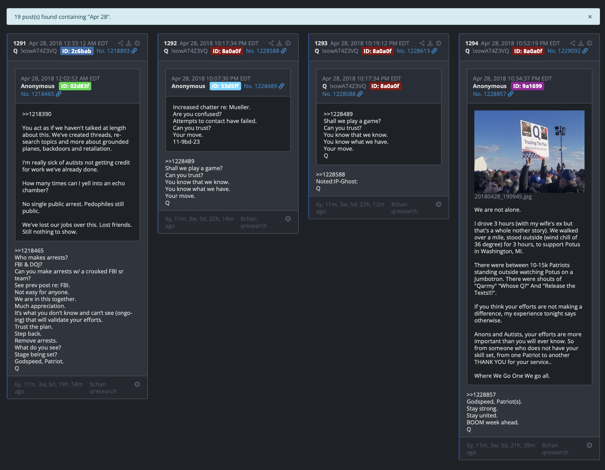Open link No. 1218893

(116, 51)
